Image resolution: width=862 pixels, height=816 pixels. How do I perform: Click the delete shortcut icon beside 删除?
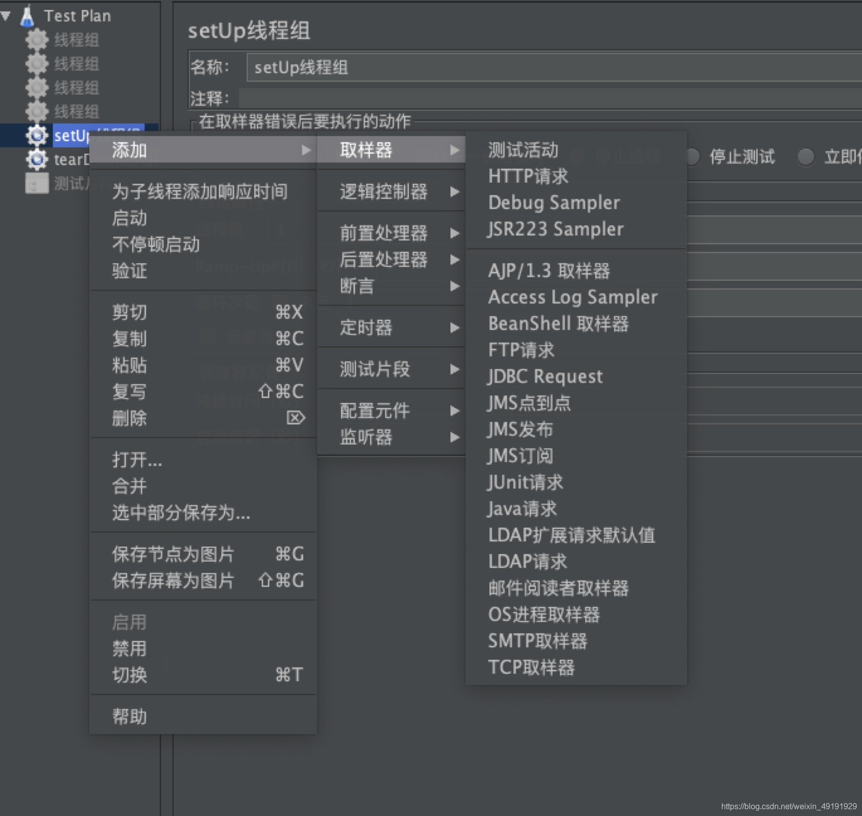coord(296,417)
